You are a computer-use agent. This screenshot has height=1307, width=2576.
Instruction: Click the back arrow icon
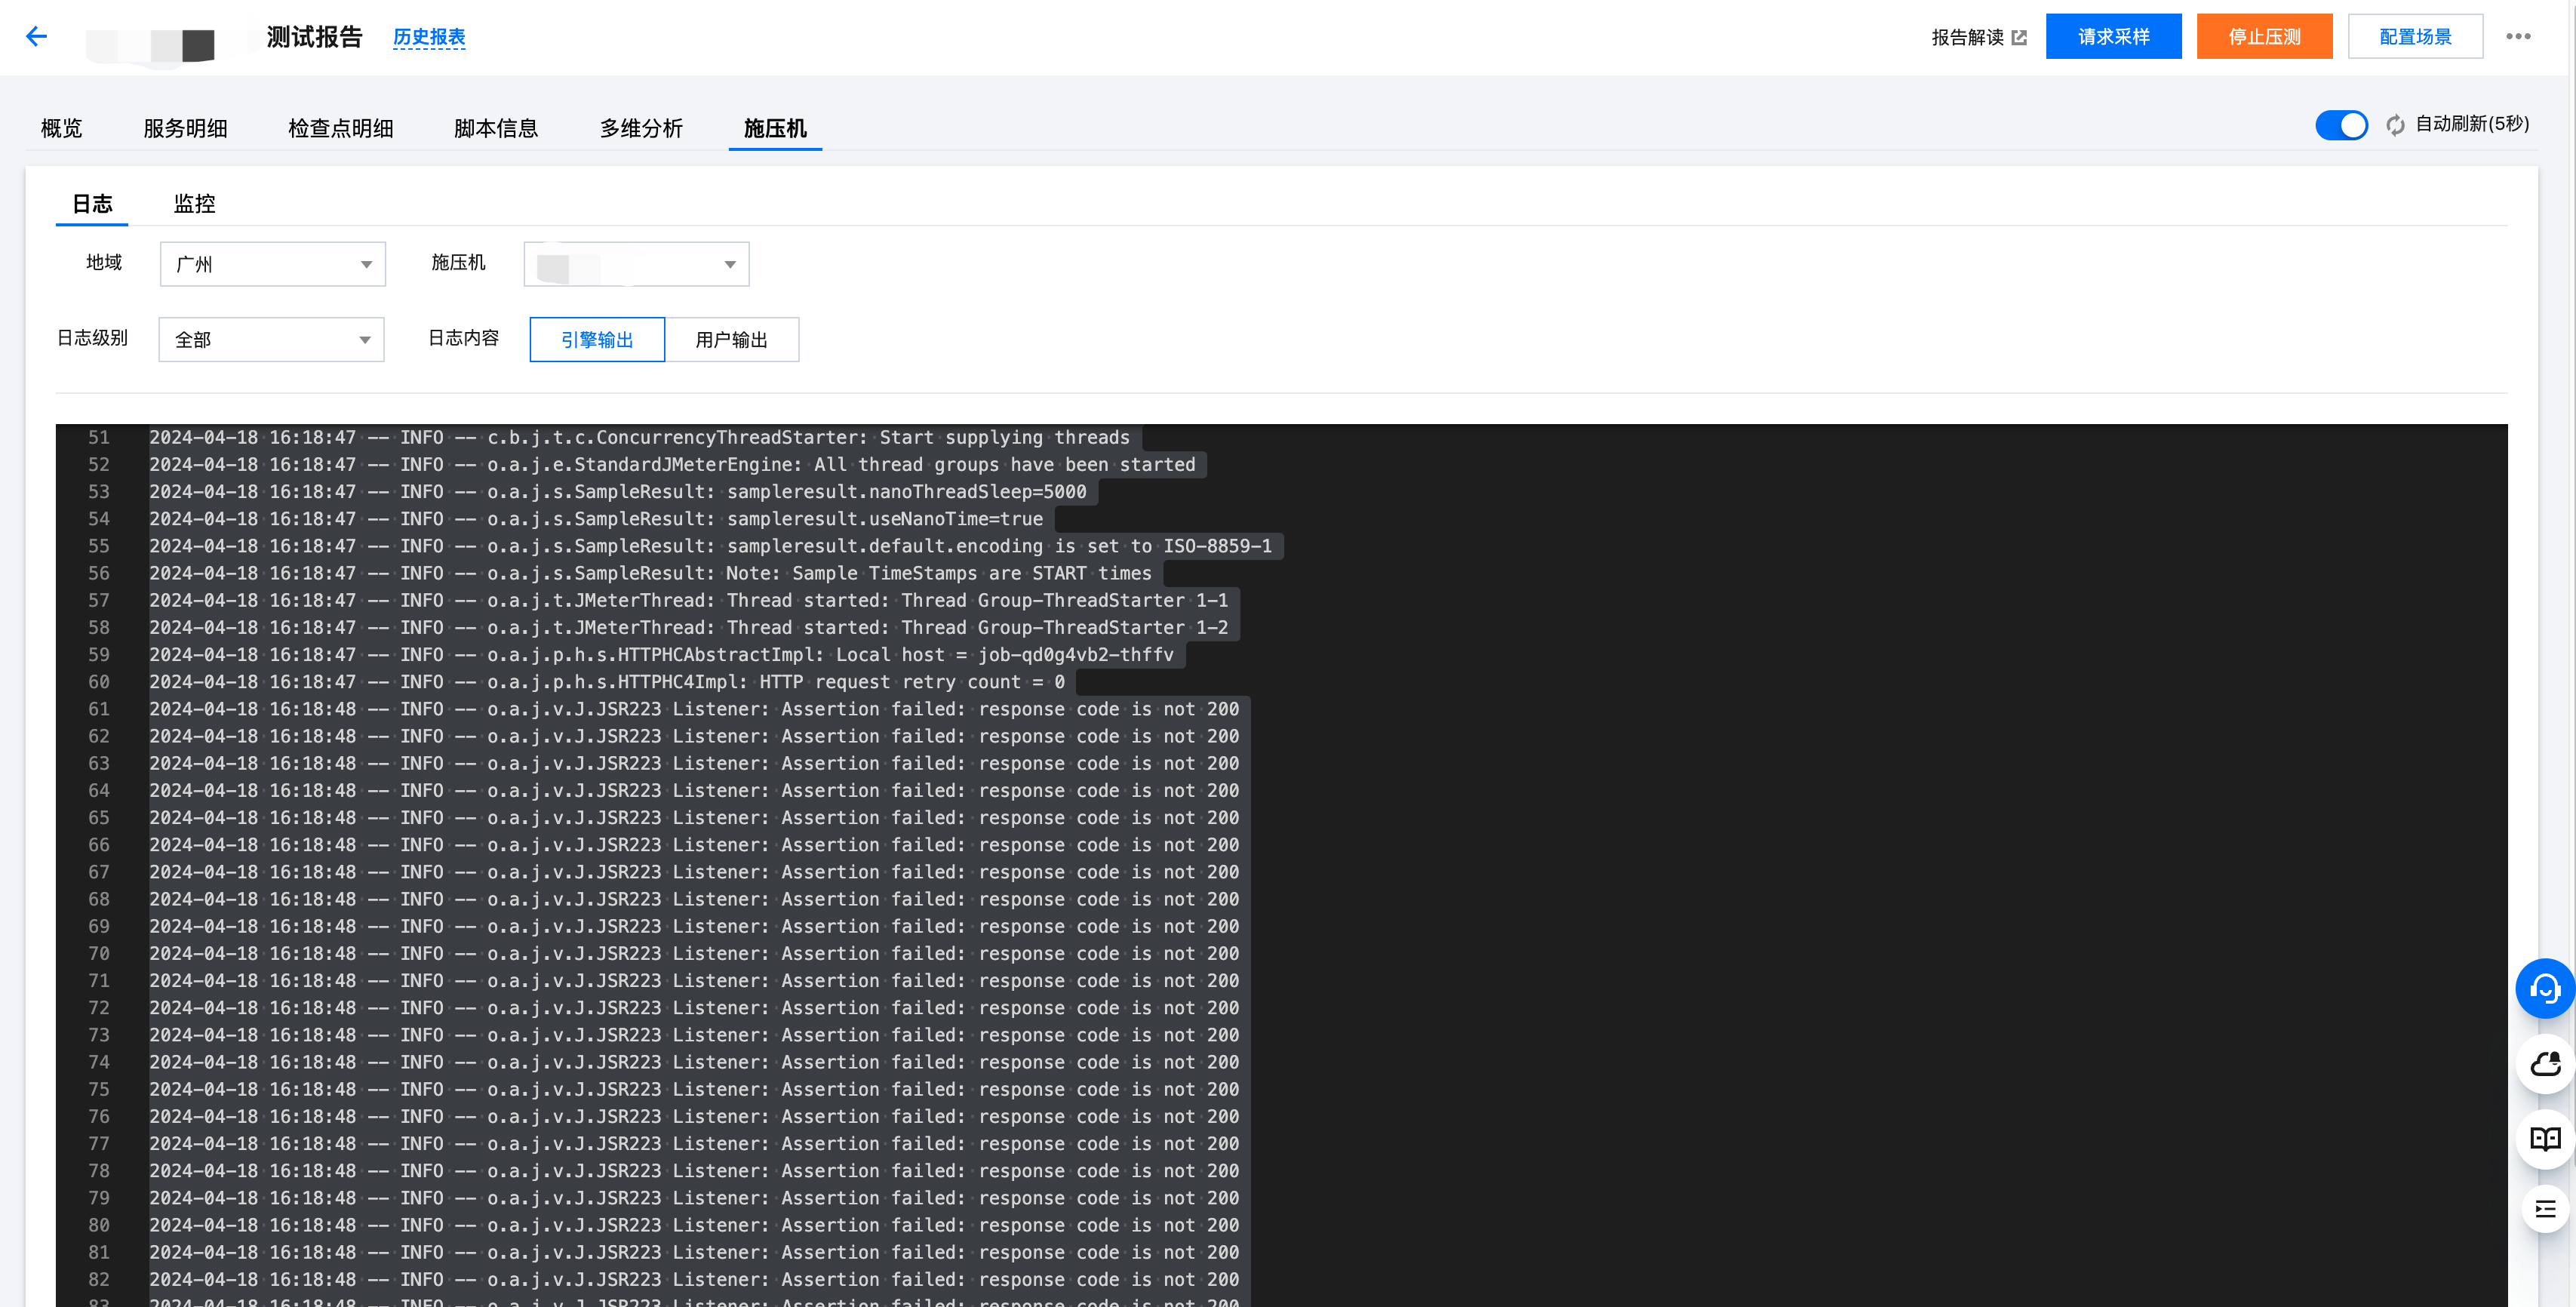coord(37,37)
